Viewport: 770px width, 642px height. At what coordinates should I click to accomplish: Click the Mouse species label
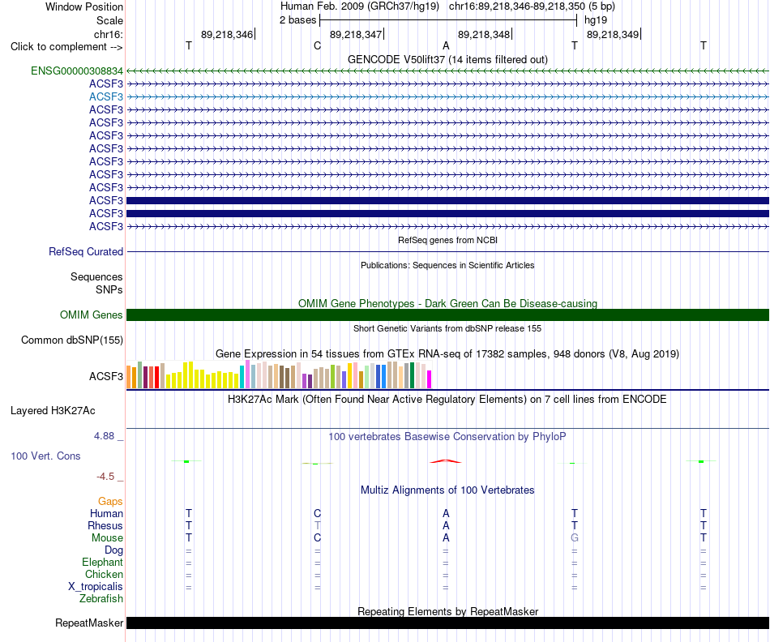pos(107,538)
